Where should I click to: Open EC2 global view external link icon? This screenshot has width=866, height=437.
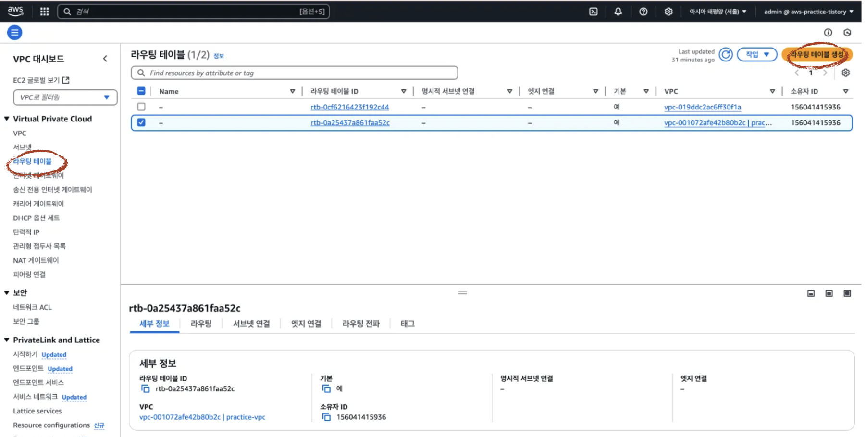66,80
